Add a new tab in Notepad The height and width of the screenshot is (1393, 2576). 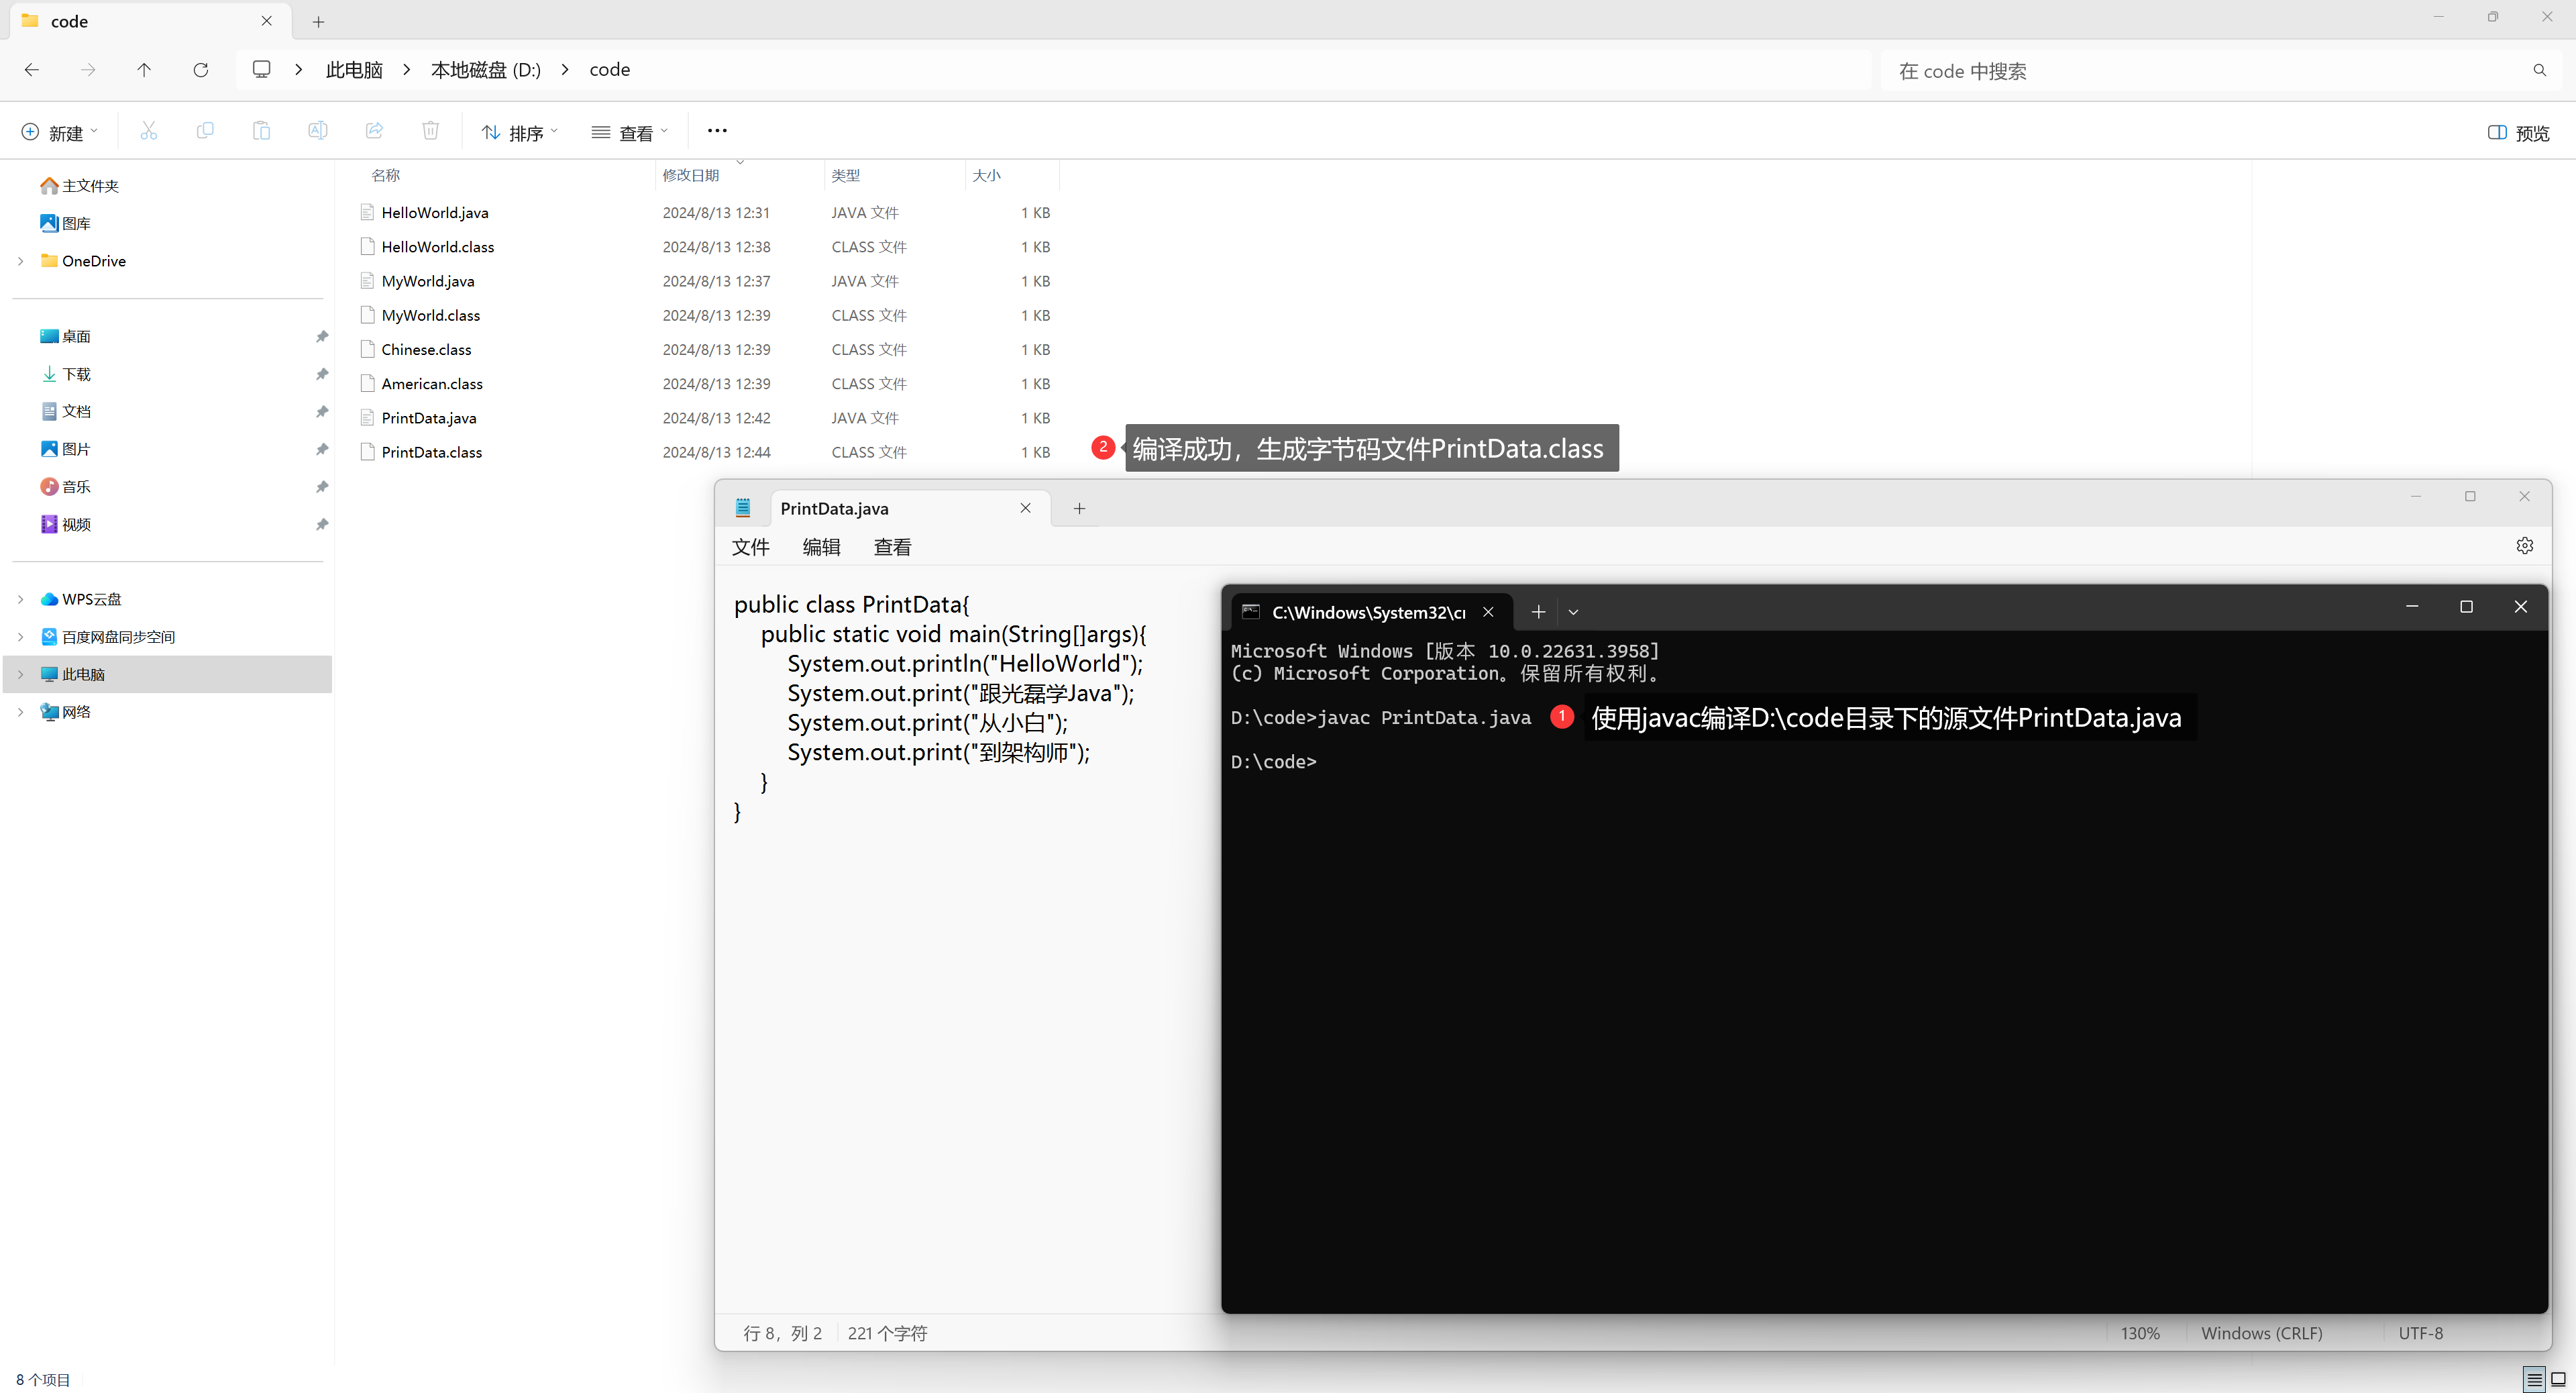(1079, 509)
